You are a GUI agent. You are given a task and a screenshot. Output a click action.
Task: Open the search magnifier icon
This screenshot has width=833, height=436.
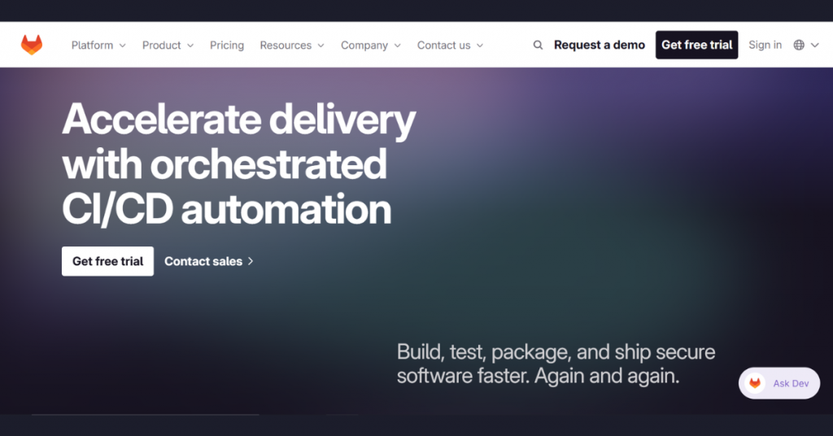tap(538, 45)
